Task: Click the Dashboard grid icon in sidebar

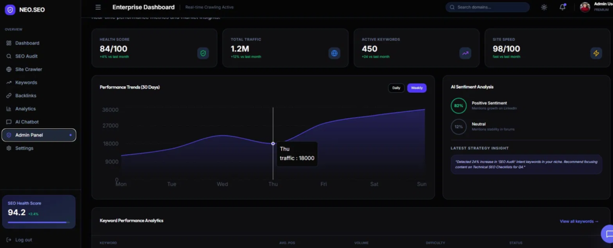Action: pos(9,43)
